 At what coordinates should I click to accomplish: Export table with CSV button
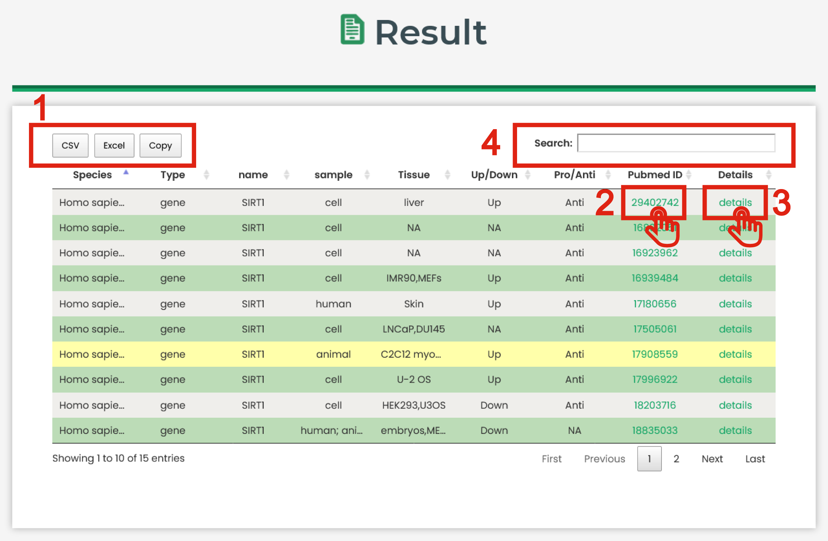point(70,146)
